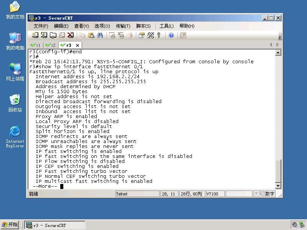This screenshot has width=307, height=230.
Task: Click the 回收站 recycle bin icon
Action: coord(15,103)
